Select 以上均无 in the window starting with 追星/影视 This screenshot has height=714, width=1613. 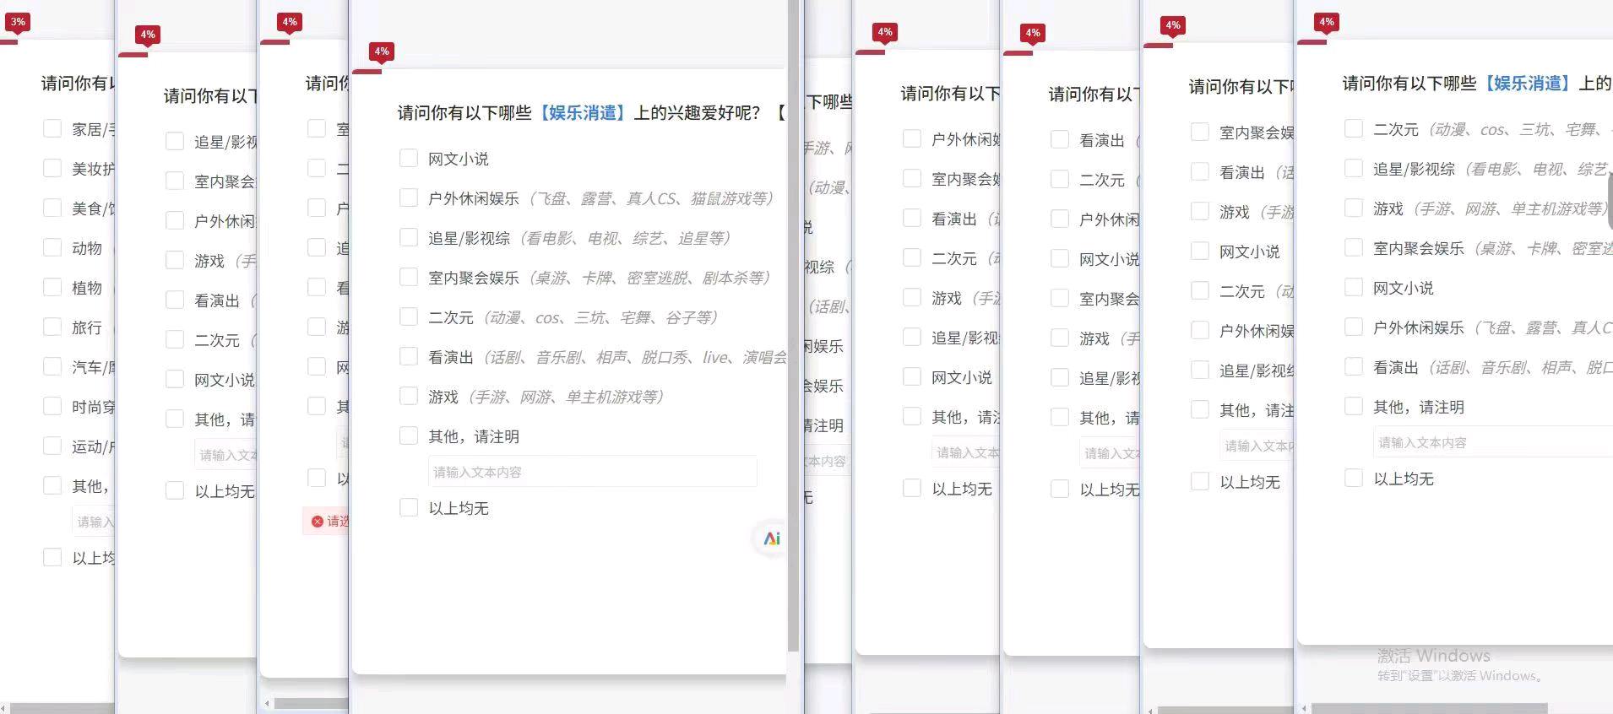pos(175,490)
